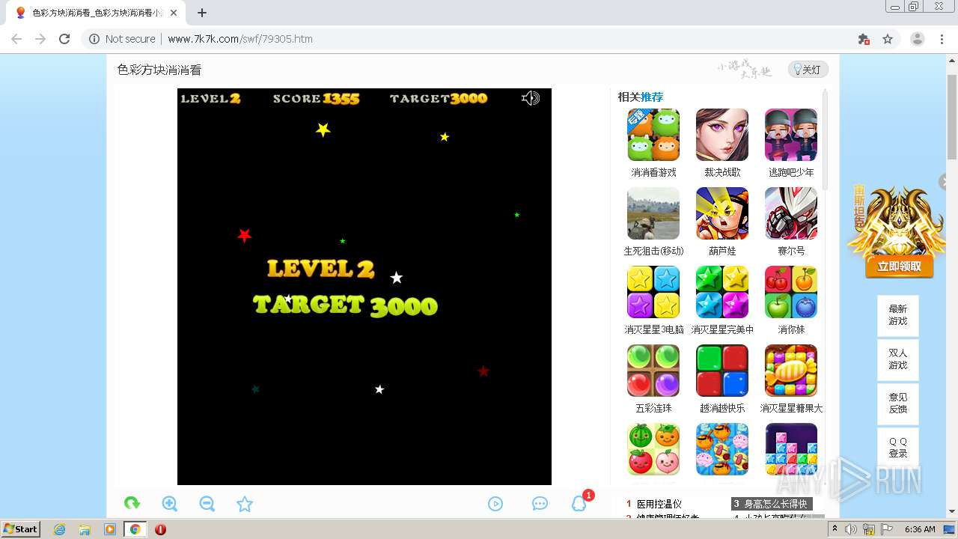Open 双人游戏 side button
The image size is (958, 539).
point(898,359)
